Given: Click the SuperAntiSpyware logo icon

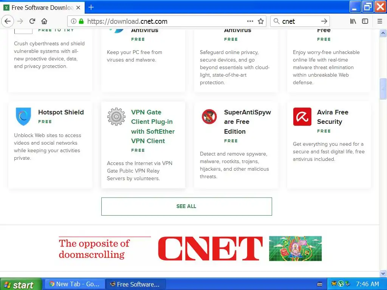Looking at the screenshot, I should click(209, 116).
